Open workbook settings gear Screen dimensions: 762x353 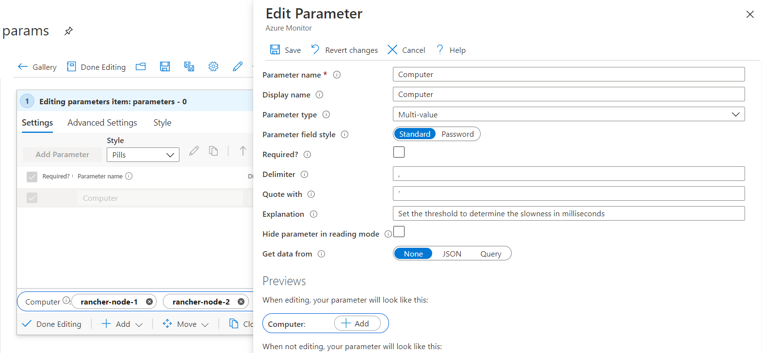tap(213, 67)
